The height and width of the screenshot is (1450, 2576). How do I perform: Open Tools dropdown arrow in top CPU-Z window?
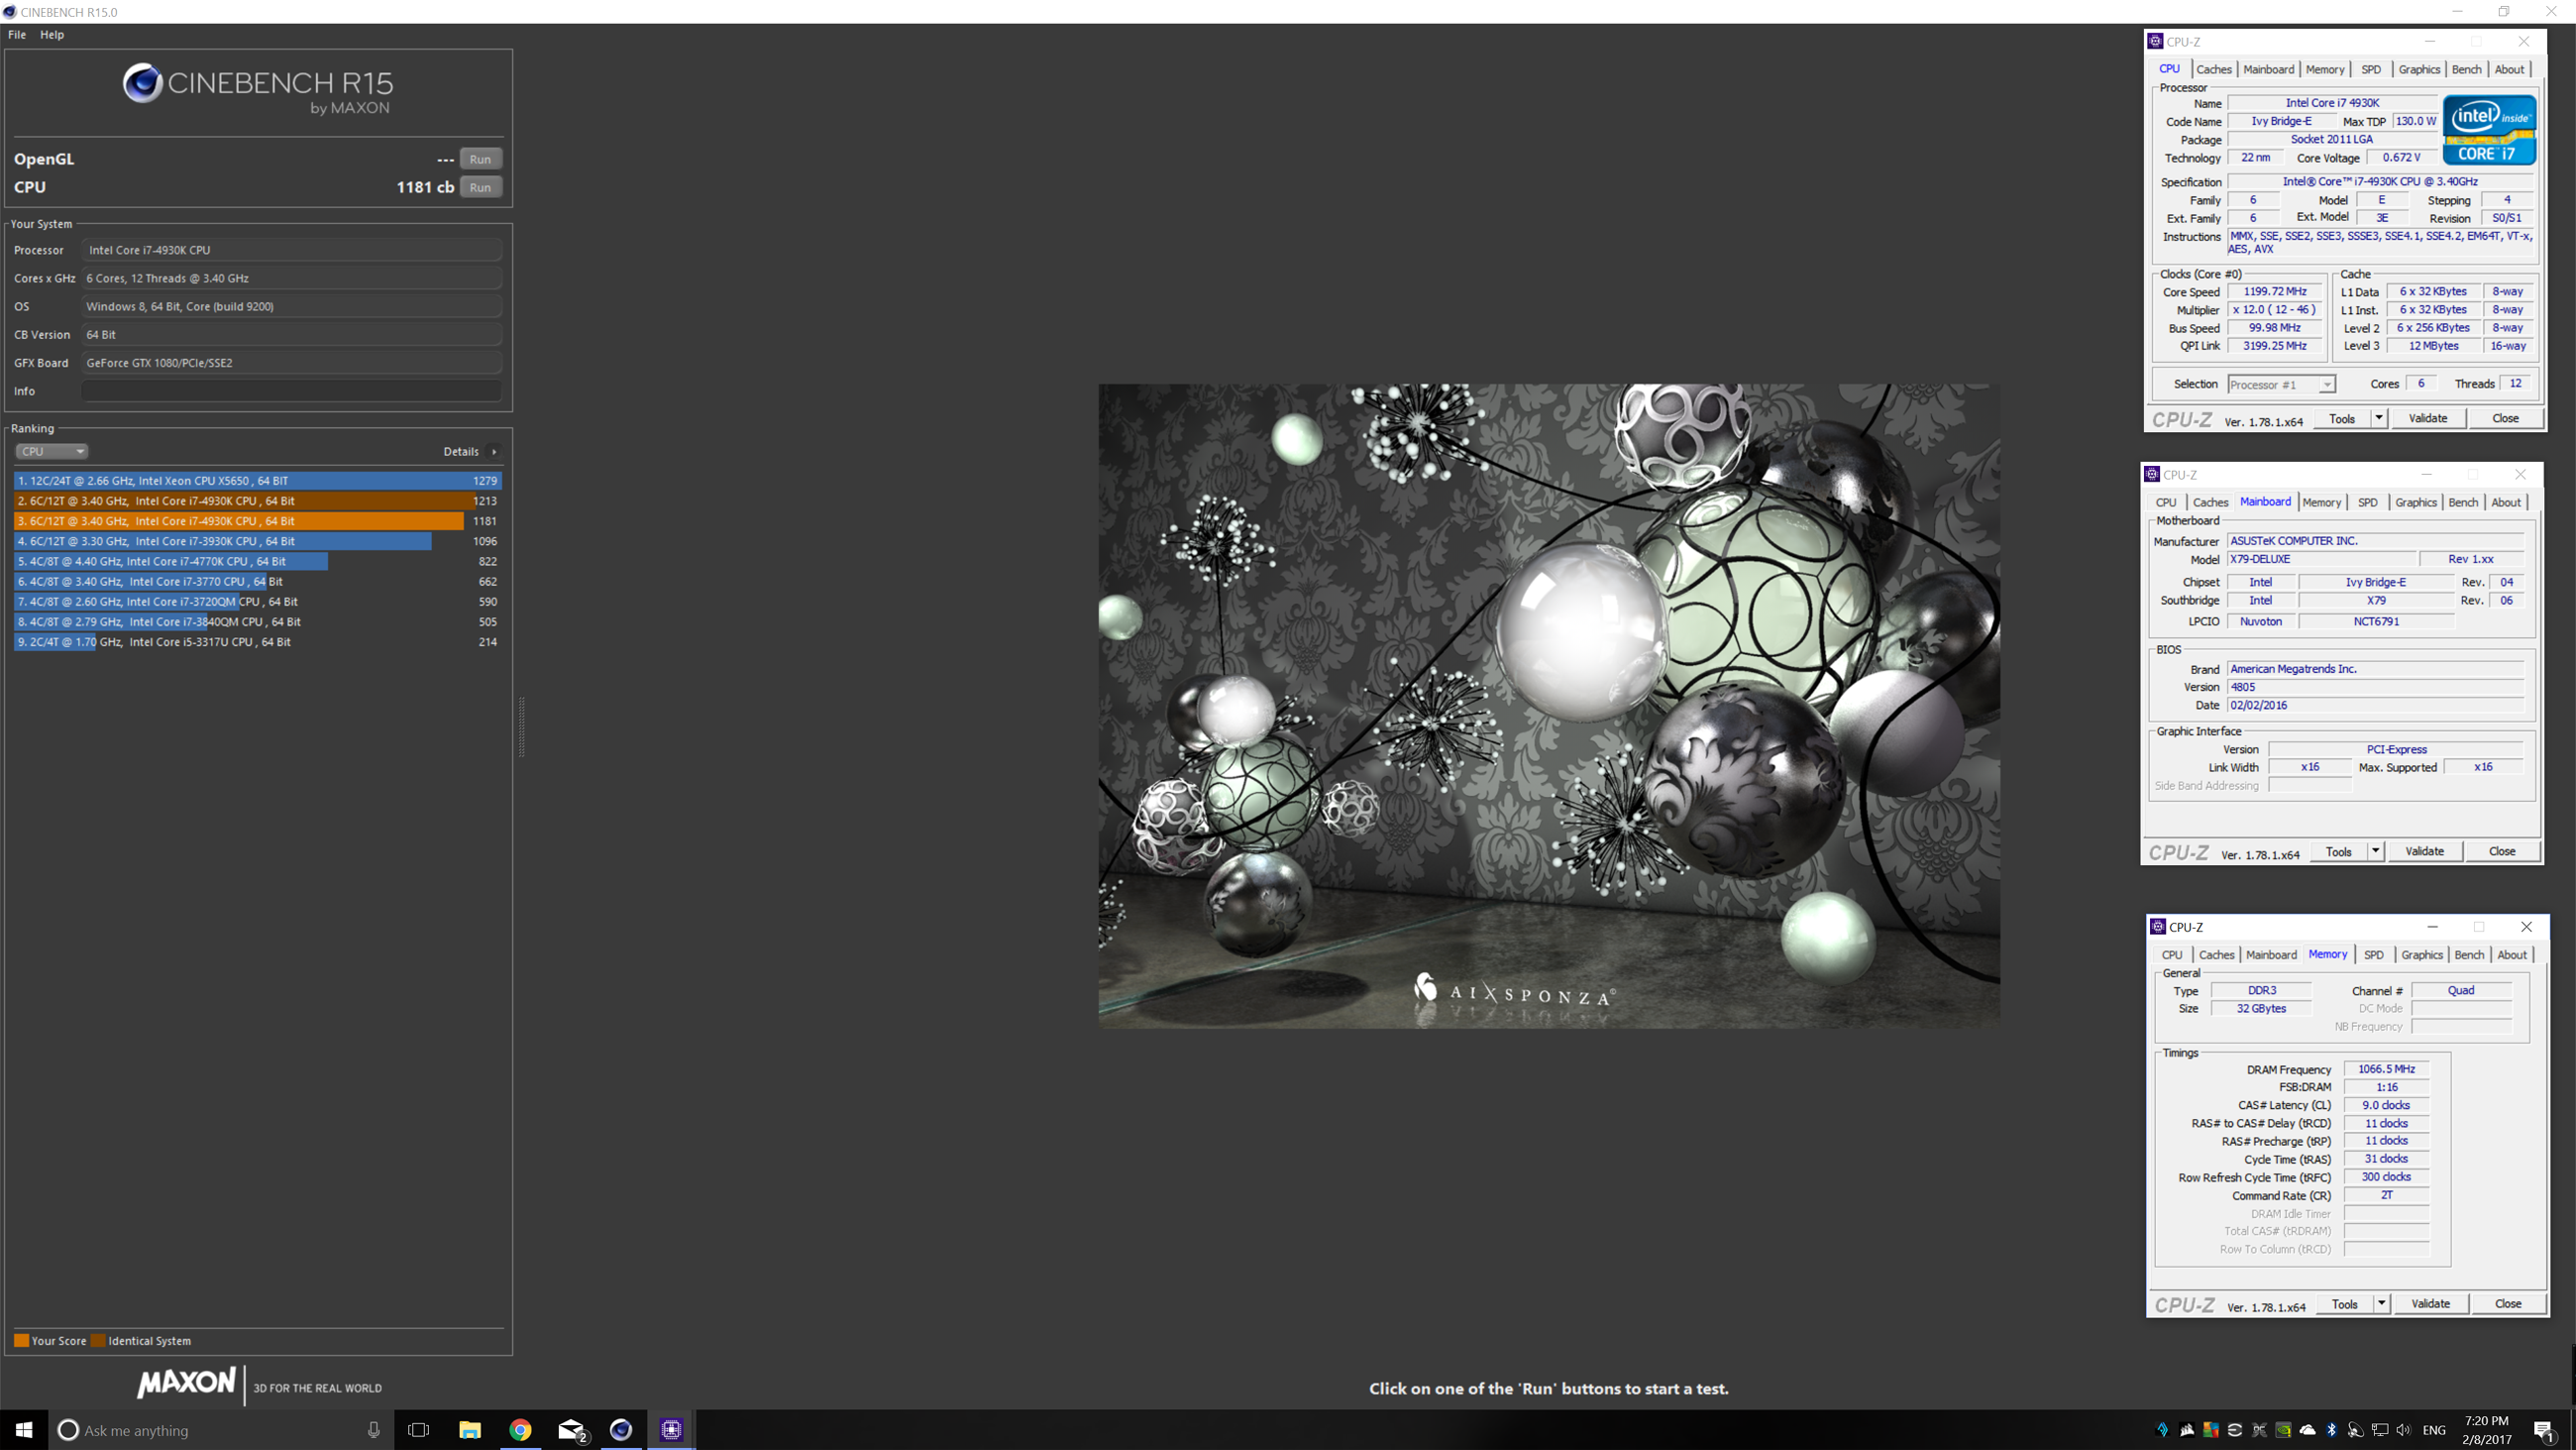tap(2379, 418)
